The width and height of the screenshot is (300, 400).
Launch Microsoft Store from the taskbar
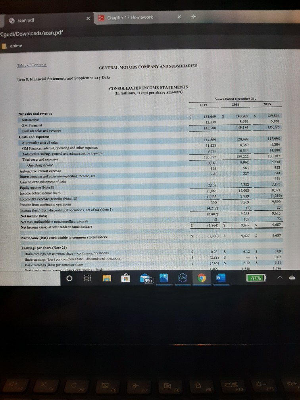coord(125,278)
